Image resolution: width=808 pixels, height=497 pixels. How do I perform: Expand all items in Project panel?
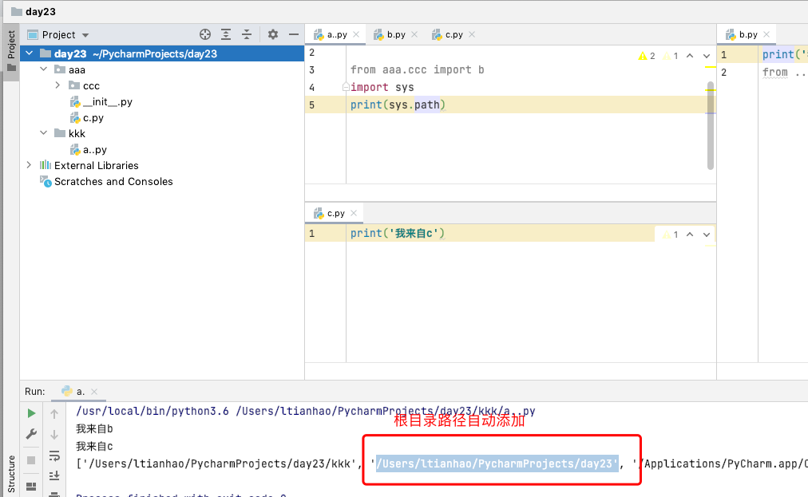pos(226,34)
